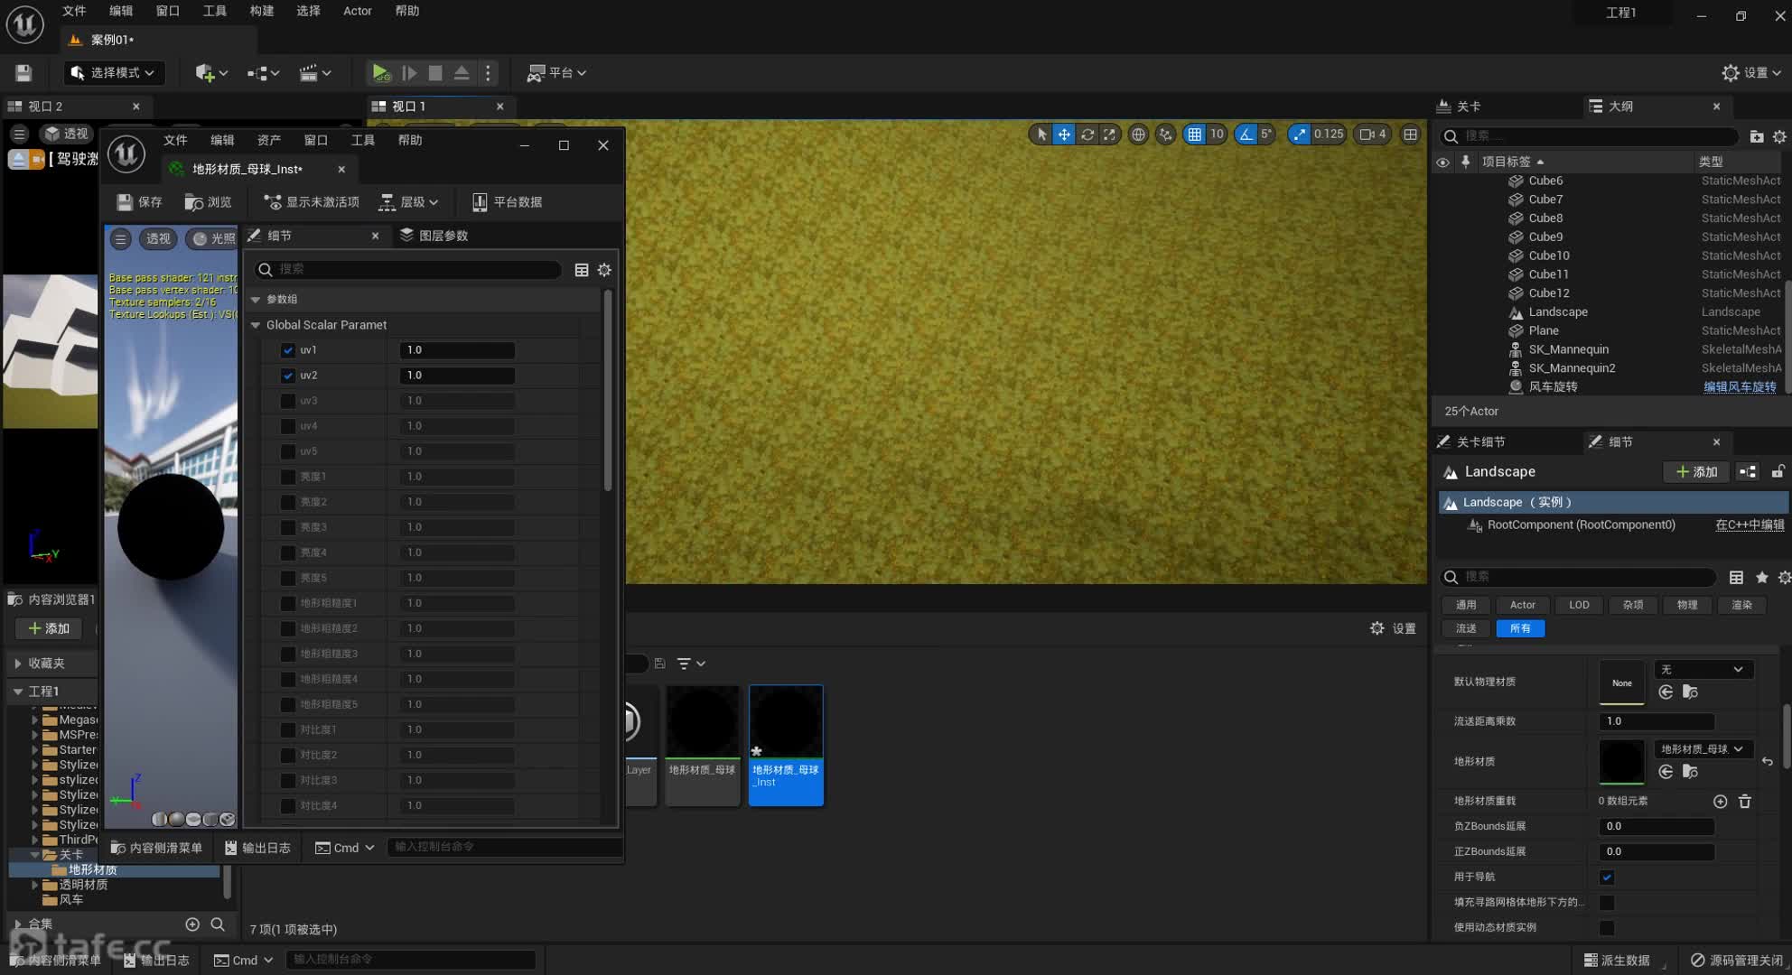Disable the uv2 parameter checkbox
This screenshot has height=975, width=1792.
click(288, 376)
